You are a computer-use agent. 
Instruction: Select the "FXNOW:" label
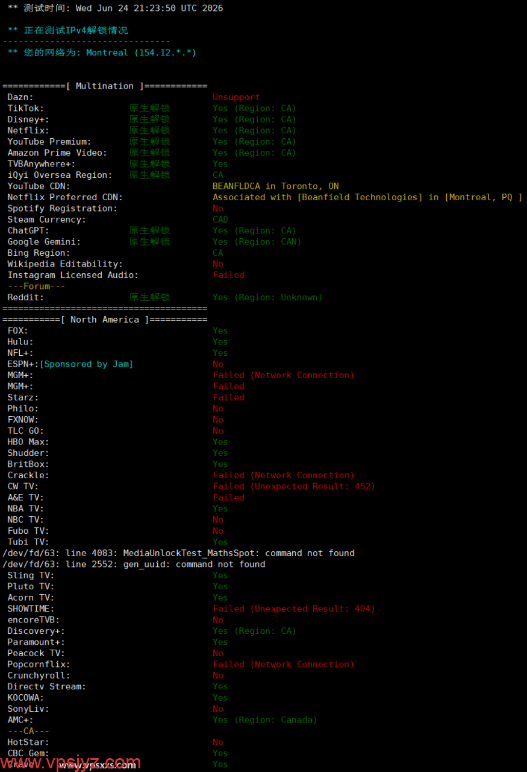(x=23, y=420)
